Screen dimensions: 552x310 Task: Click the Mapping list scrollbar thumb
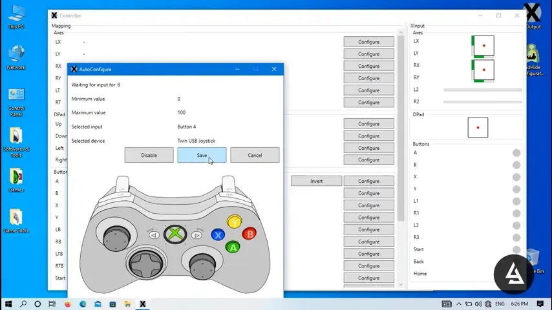click(401, 129)
